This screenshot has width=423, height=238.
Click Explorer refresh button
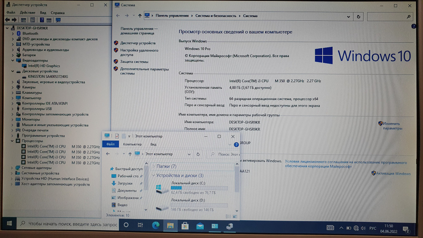pyautogui.click(x=198, y=154)
